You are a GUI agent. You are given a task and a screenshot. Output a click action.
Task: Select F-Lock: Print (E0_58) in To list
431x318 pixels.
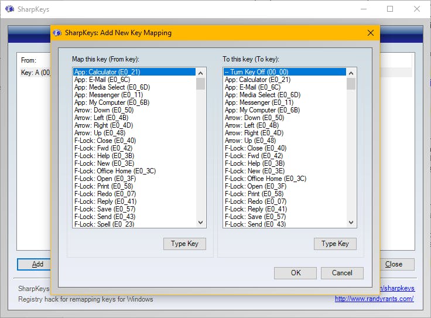(285, 194)
